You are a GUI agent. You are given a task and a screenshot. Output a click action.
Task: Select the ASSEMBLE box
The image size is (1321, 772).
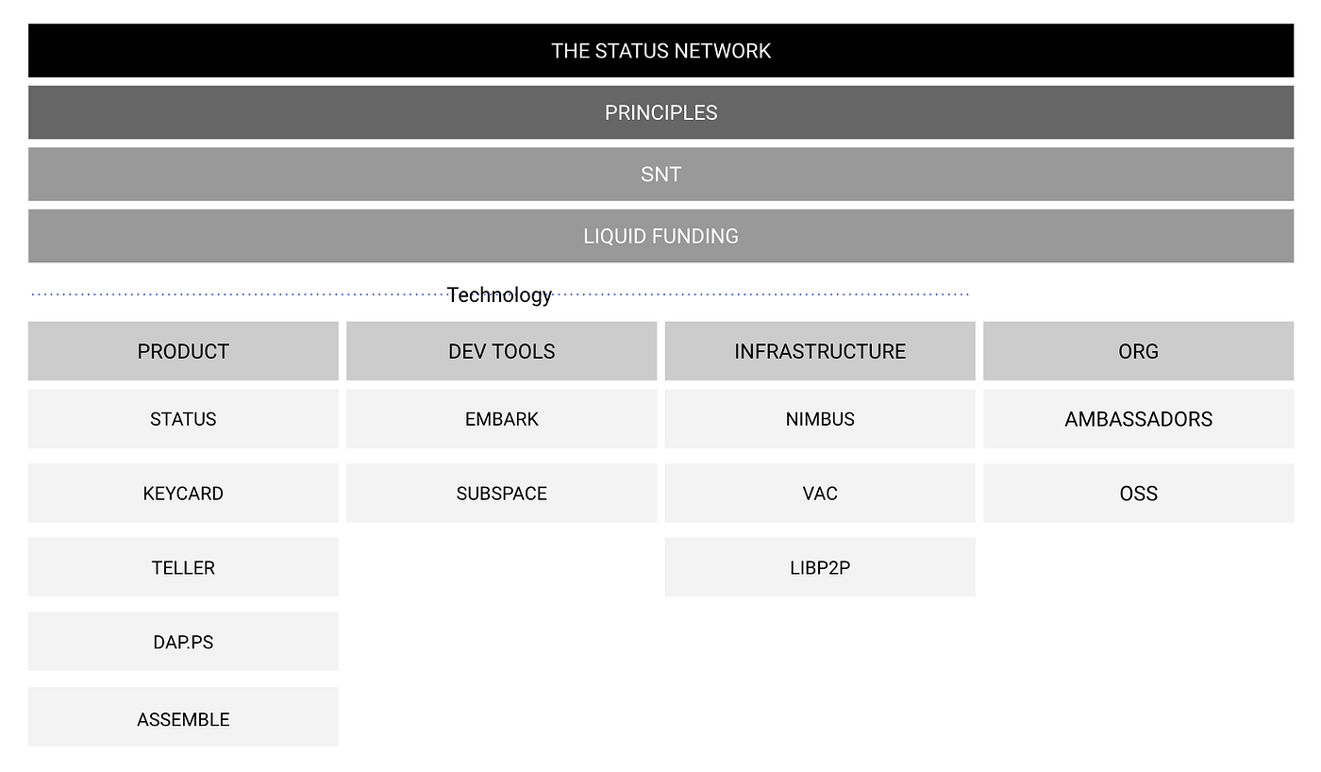pyautogui.click(x=183, y=717)
